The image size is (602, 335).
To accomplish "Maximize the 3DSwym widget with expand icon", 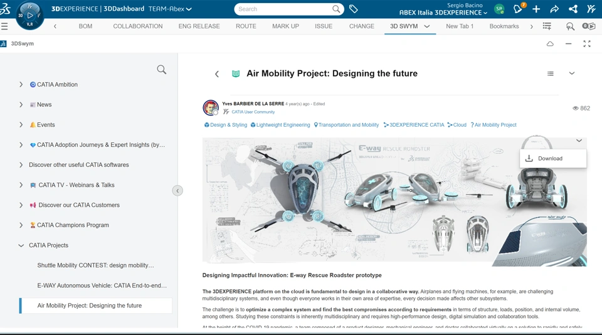I will (x=587, y=44).
